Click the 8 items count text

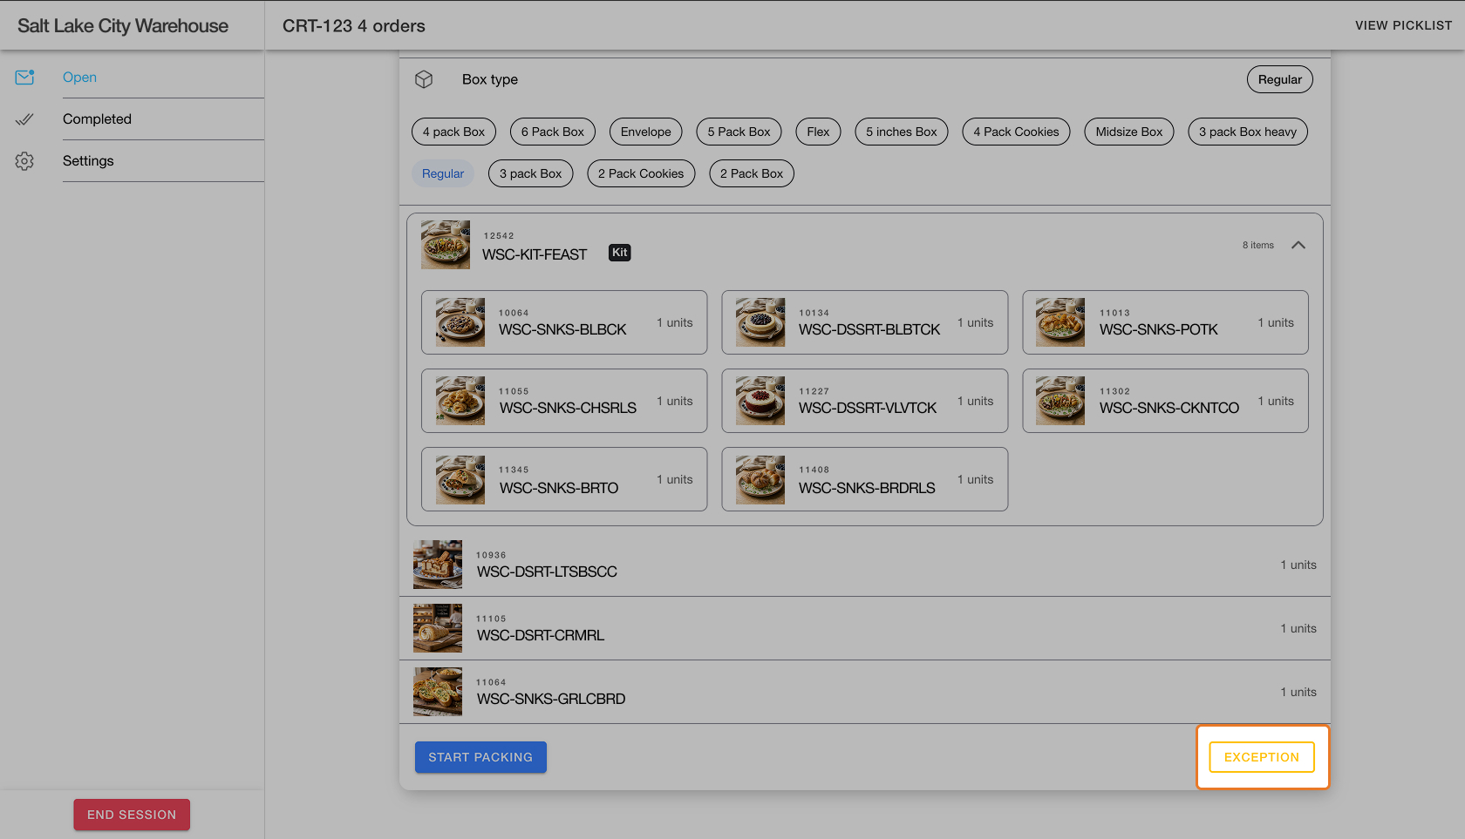tap(1258, 245)
